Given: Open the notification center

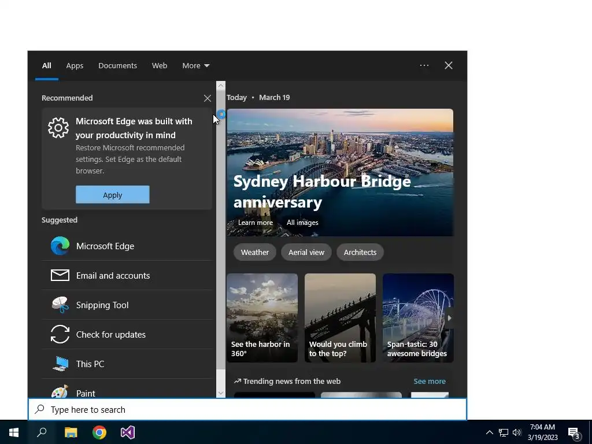Looking at the screenshot, I should point(575,432).
